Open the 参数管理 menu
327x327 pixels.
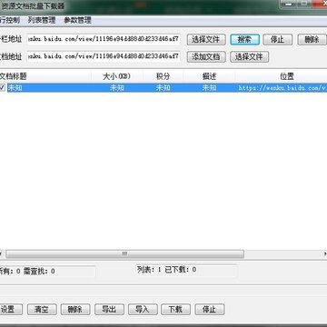(x=77, y=20)
